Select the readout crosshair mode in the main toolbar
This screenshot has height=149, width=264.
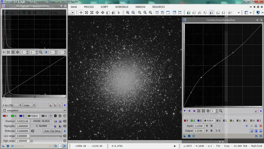tap(81, 13)
